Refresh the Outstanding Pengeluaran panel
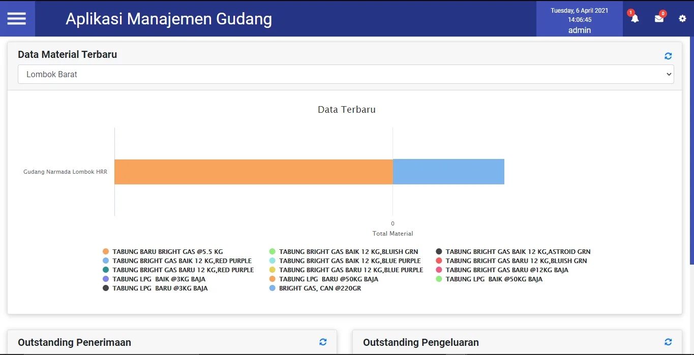The width and height of the screenshot is (694, 355). point(668,342)
